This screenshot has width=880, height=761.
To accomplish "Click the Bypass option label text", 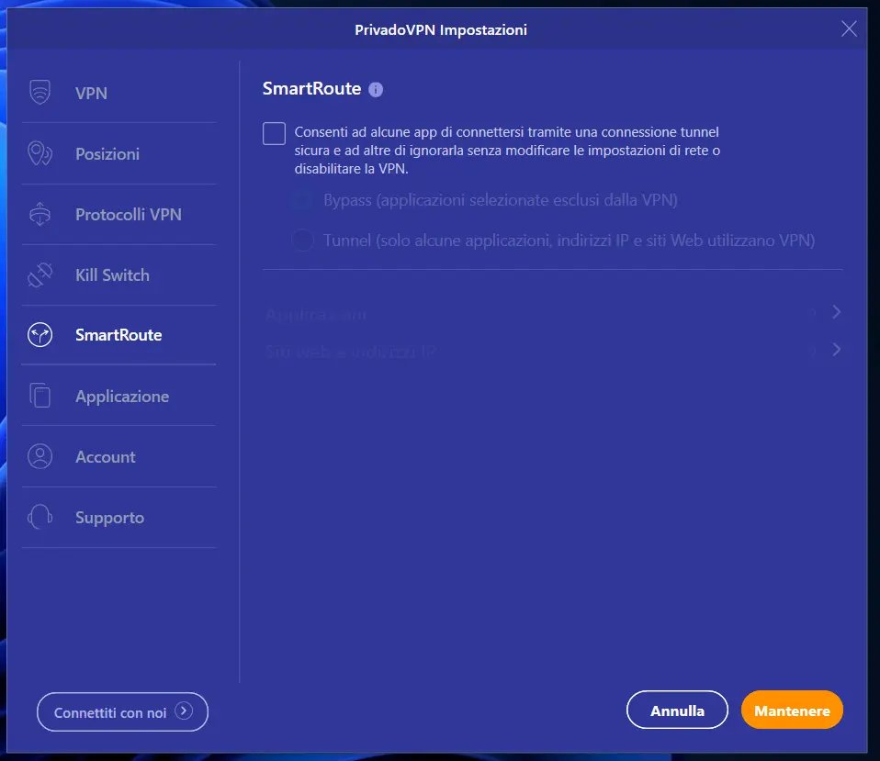I will tap(500, 200).
